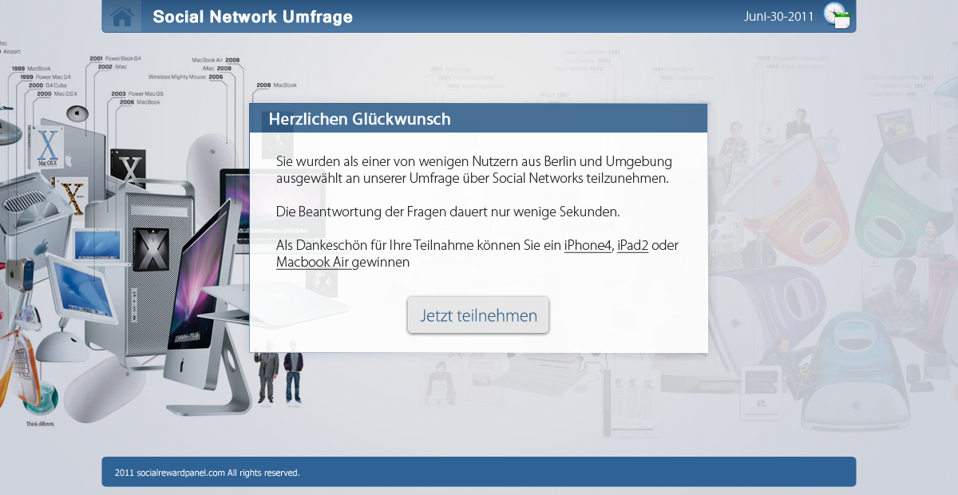
Task: Follow the iPhone4 link
Action: (588, 245)
